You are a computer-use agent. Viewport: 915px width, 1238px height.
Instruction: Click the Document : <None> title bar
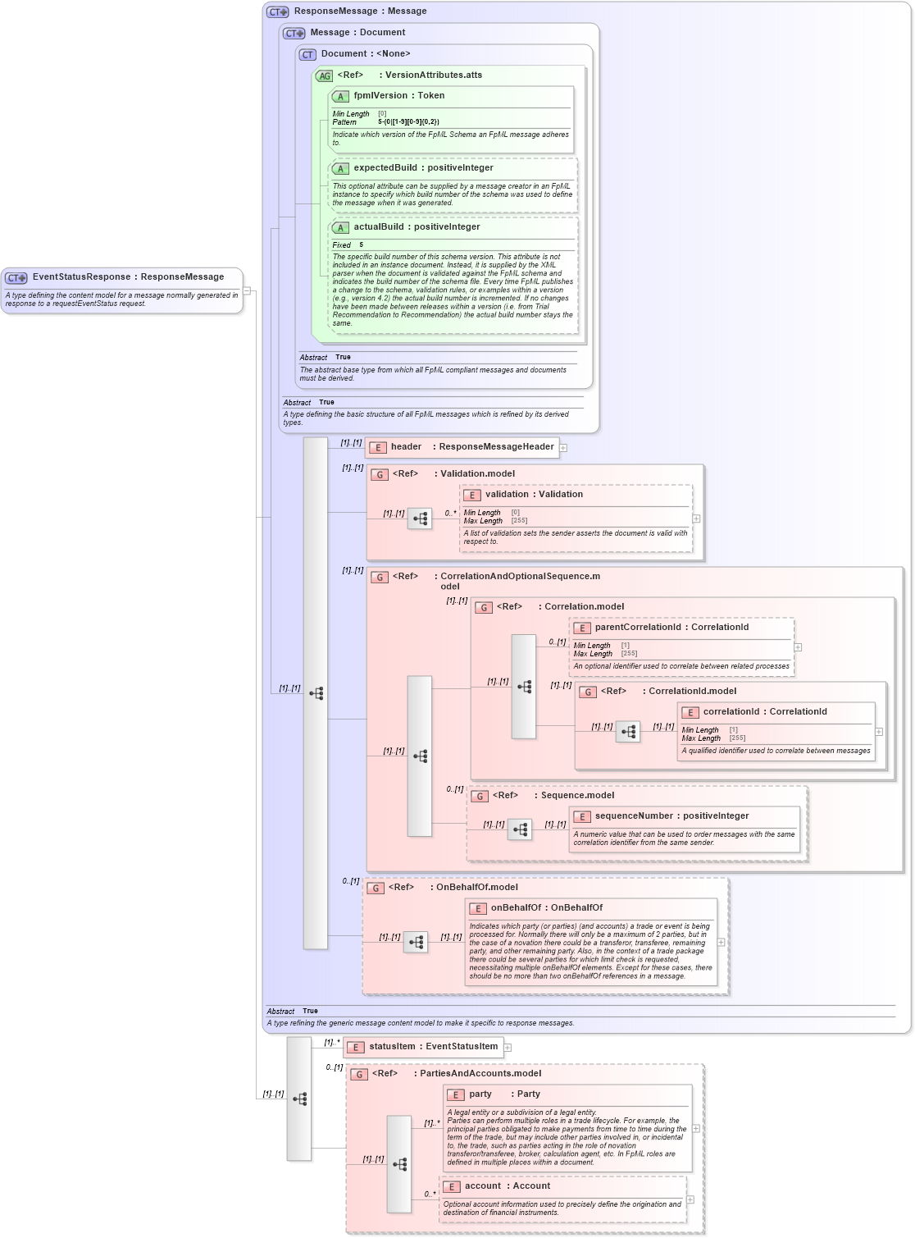pyautogui.click(x=361, y=54)
